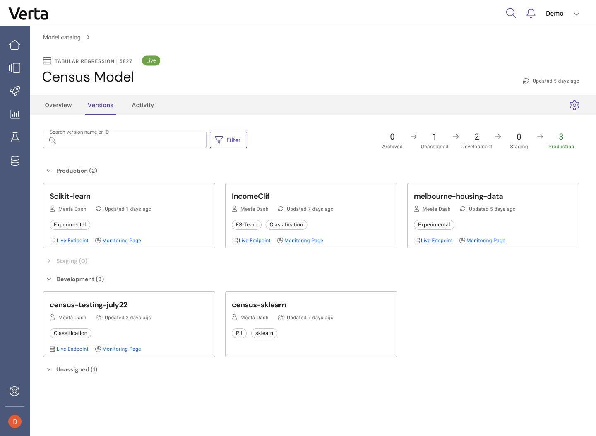Click the Experimental tag on melbourne-housing-data

pos(434,225)
